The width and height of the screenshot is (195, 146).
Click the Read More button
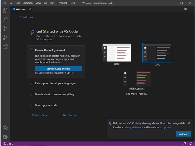[x=183, y=134]
